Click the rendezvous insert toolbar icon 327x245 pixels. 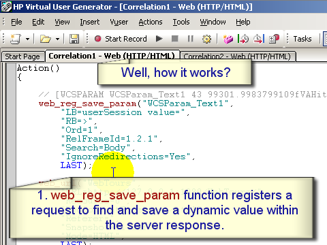pyautogui.click(x=274, y=39)
